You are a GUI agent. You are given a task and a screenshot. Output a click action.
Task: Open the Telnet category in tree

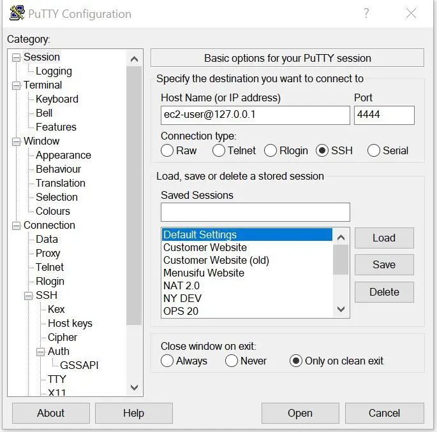point(50,267)
